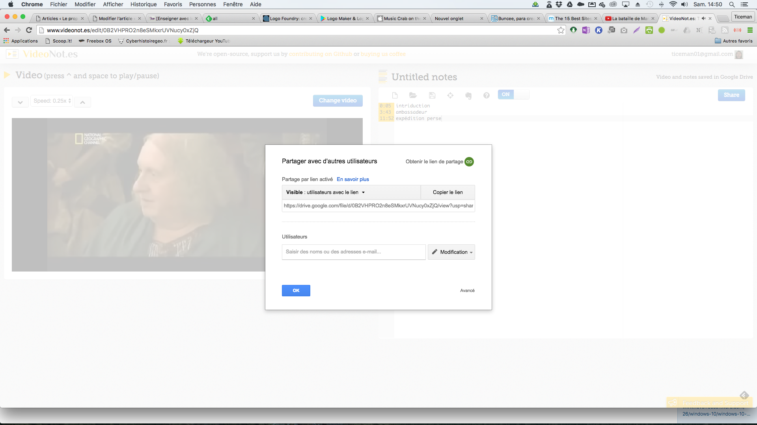Bookmark page with the star icon
Image resolution: width=757 pixels, height=425 pixels.
(561, 30)
